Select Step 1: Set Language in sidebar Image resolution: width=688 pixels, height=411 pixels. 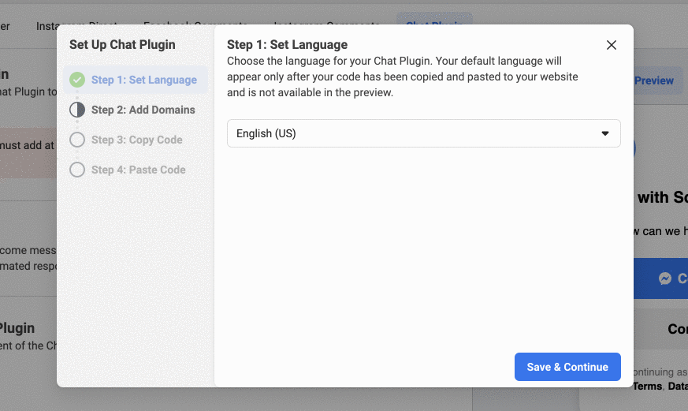[x=136, y=80]
